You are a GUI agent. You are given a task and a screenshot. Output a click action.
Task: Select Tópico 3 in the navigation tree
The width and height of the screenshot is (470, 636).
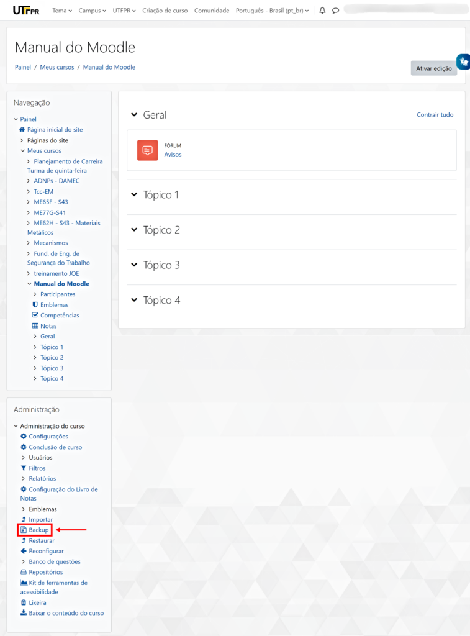(52, 368)
